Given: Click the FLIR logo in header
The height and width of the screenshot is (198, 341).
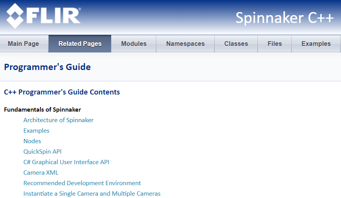Looking at the screenshot, I should (x=44, y=16).
